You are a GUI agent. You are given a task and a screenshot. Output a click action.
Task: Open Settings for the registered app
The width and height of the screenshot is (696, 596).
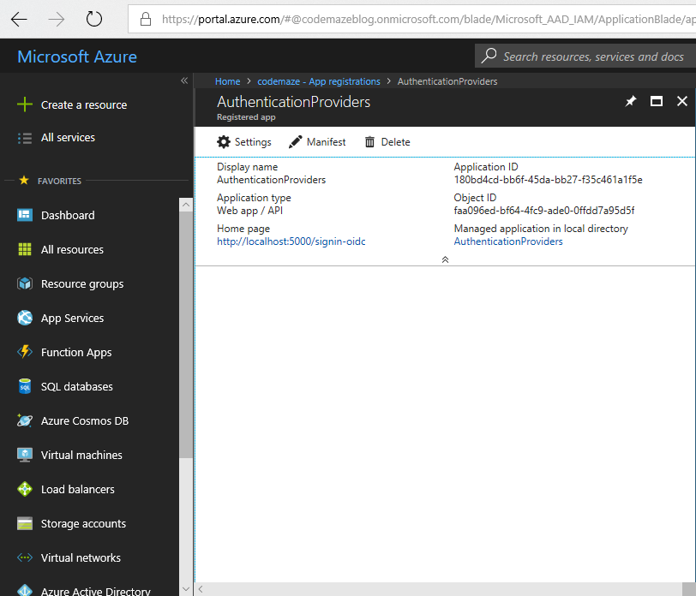pos(244,142)
